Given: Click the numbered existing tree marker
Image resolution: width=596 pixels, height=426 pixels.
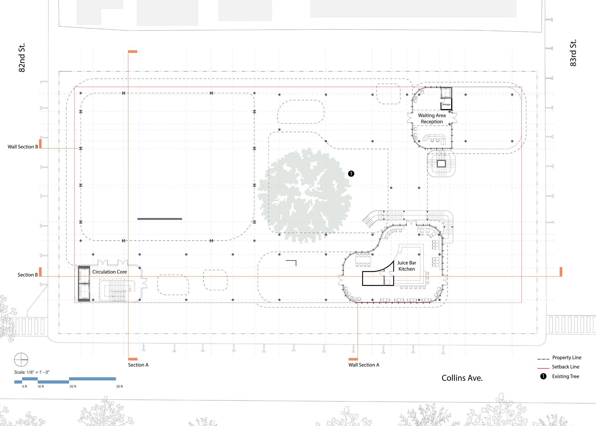Looking at the screenshot, I should (x=351, y=174).
